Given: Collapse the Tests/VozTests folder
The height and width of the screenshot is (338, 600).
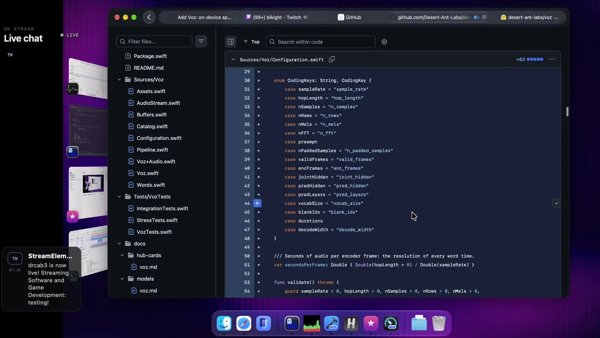Looking at the screenshot, I should [x=120, y=197].
